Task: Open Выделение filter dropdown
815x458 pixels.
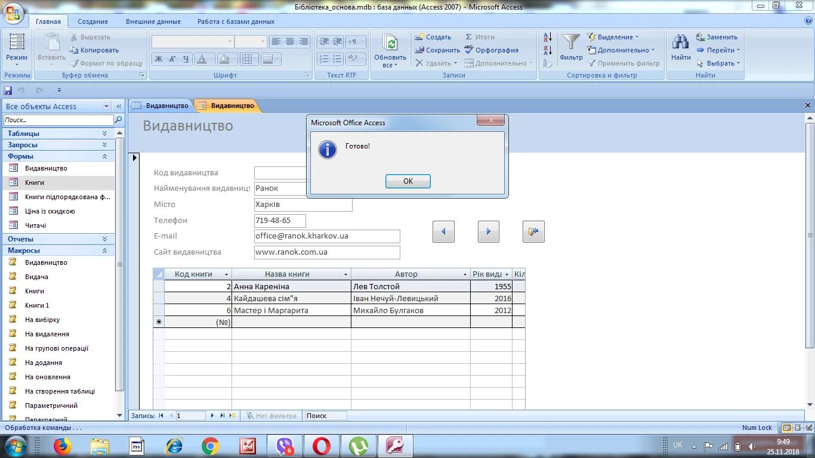Action: [x=613, y=37]
